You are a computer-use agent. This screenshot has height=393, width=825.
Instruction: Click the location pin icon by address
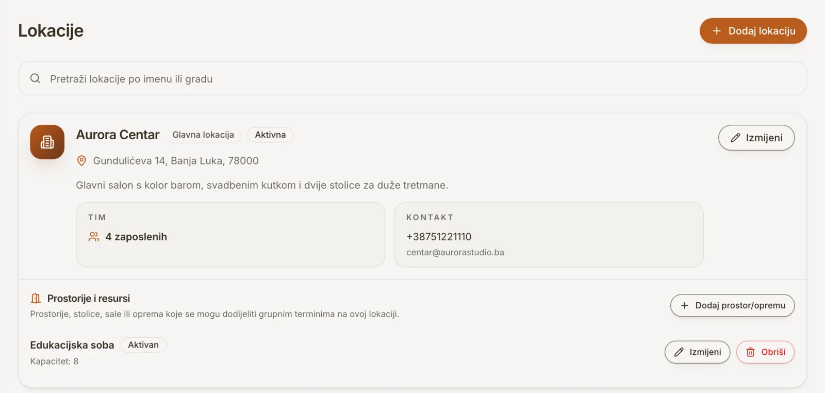(81, 160)
